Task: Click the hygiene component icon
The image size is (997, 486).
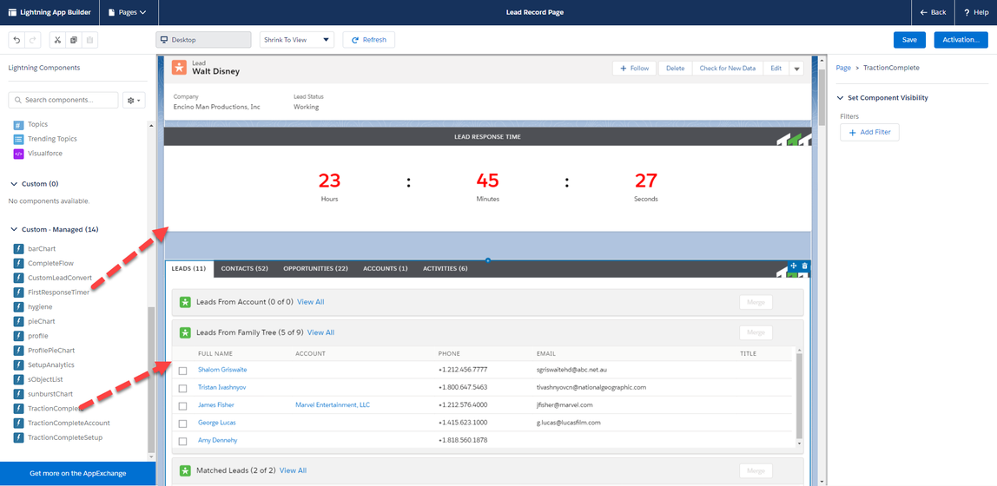Action: pyautogui.click(x=17, y=307)
